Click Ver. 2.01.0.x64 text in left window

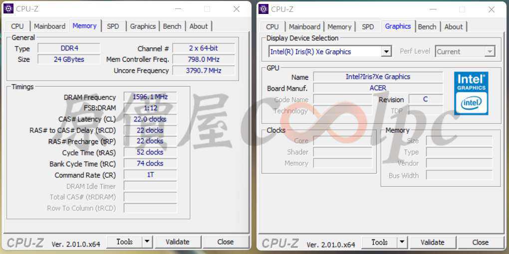(76, 244)
